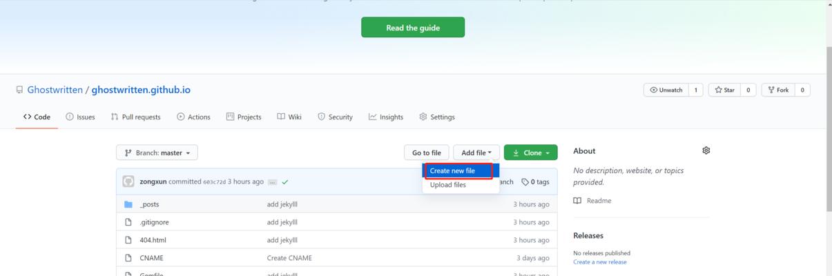Click '3 days ago' in CNAME row
Image resolution: width=832 pixels, height=276 pixels.
(533, 258)
